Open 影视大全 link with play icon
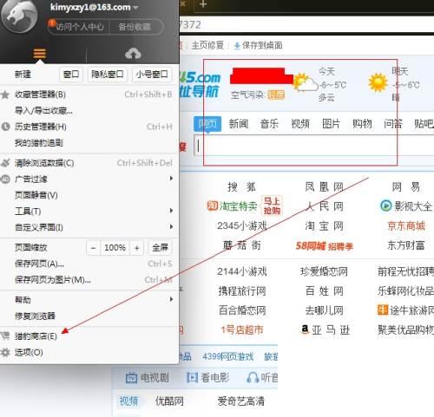This screenshot has height=417, width=434. (406, 206)
